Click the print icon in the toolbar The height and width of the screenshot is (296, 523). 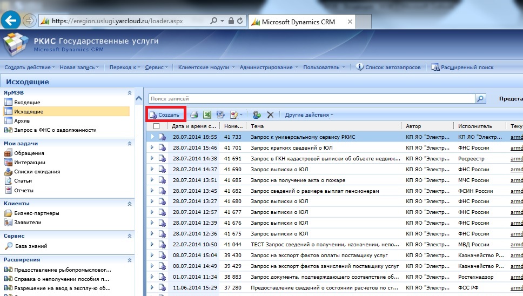pos(193,115)
